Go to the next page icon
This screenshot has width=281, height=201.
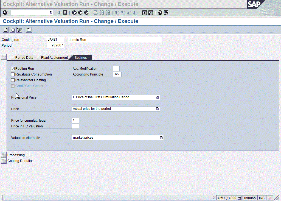[x=129, y=13]
